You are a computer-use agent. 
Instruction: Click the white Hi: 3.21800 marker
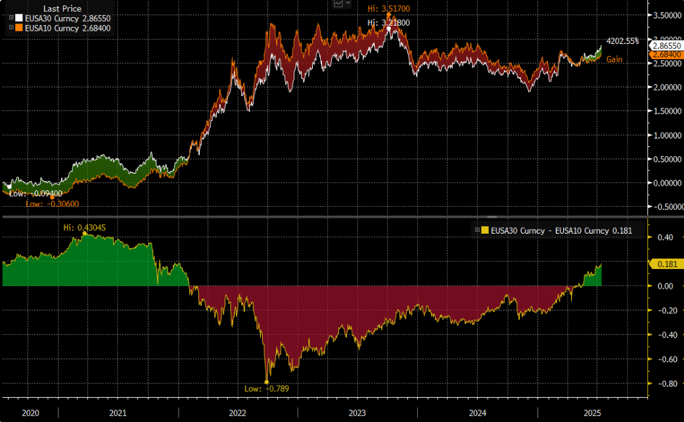388,28
